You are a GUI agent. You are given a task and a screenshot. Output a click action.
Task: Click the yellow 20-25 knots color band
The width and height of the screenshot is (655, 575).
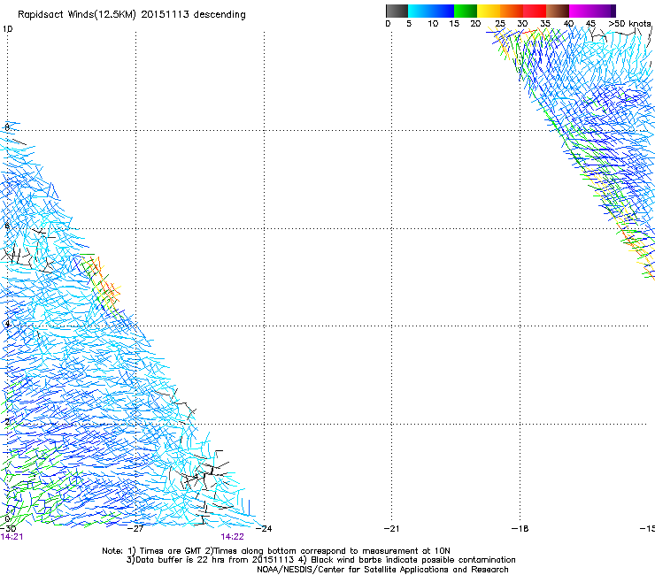point(489,11)
